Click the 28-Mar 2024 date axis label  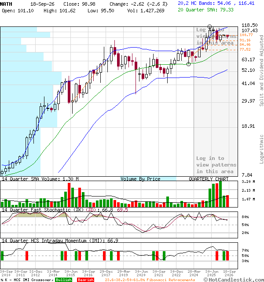click(x=194, y=273)
